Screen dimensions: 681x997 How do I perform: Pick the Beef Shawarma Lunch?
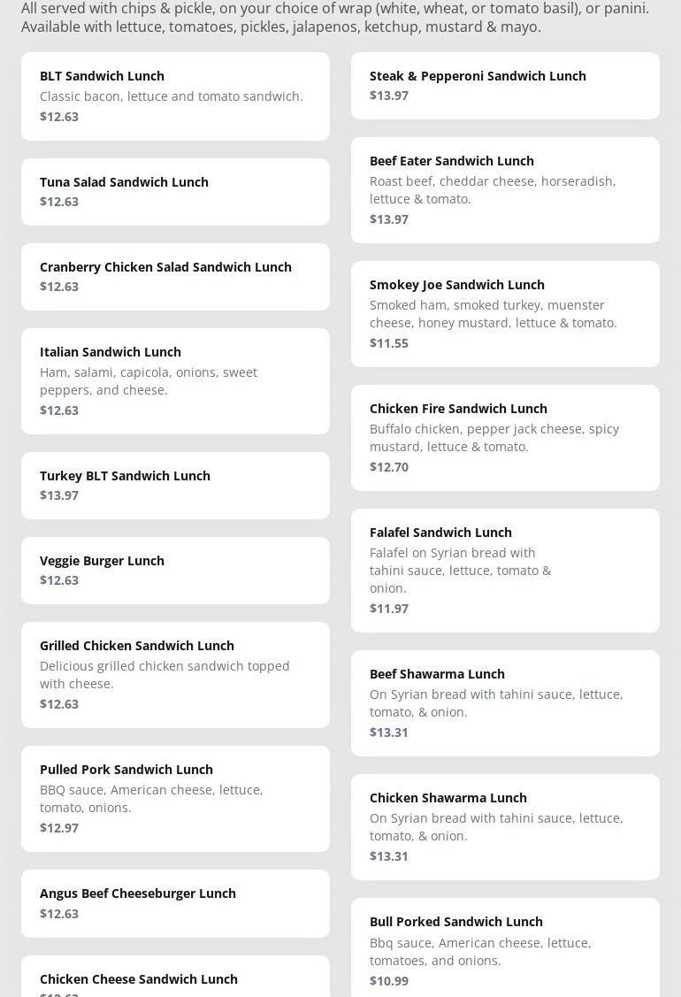[x=505, y=702]
